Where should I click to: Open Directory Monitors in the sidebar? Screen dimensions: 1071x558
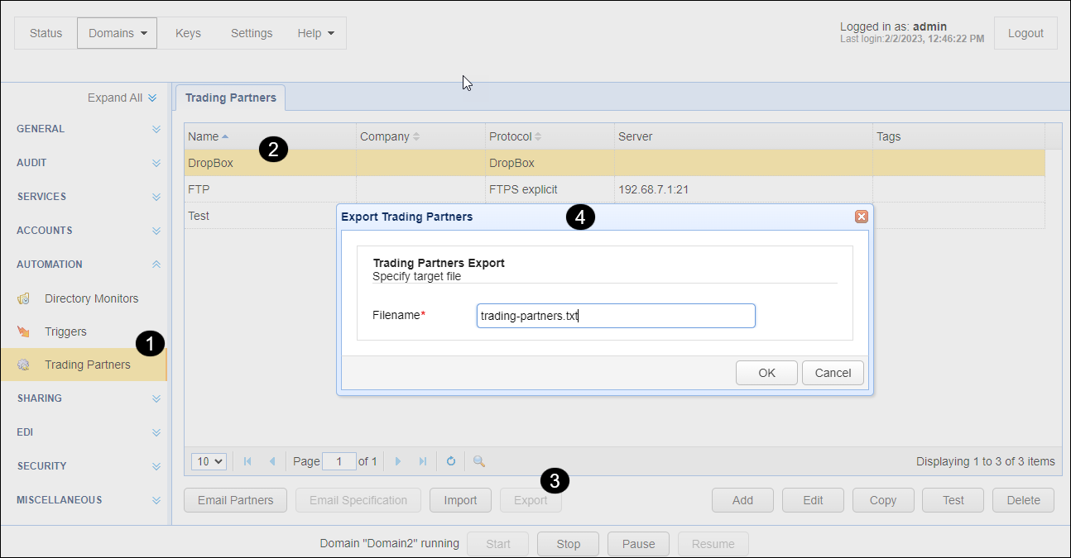click(x=91, y=298)
